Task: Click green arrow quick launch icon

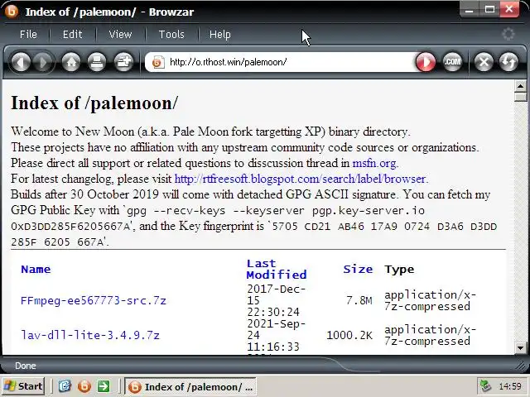Action: point(104,386)
